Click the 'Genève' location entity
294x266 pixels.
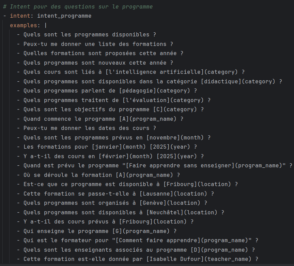pos(153,203)
